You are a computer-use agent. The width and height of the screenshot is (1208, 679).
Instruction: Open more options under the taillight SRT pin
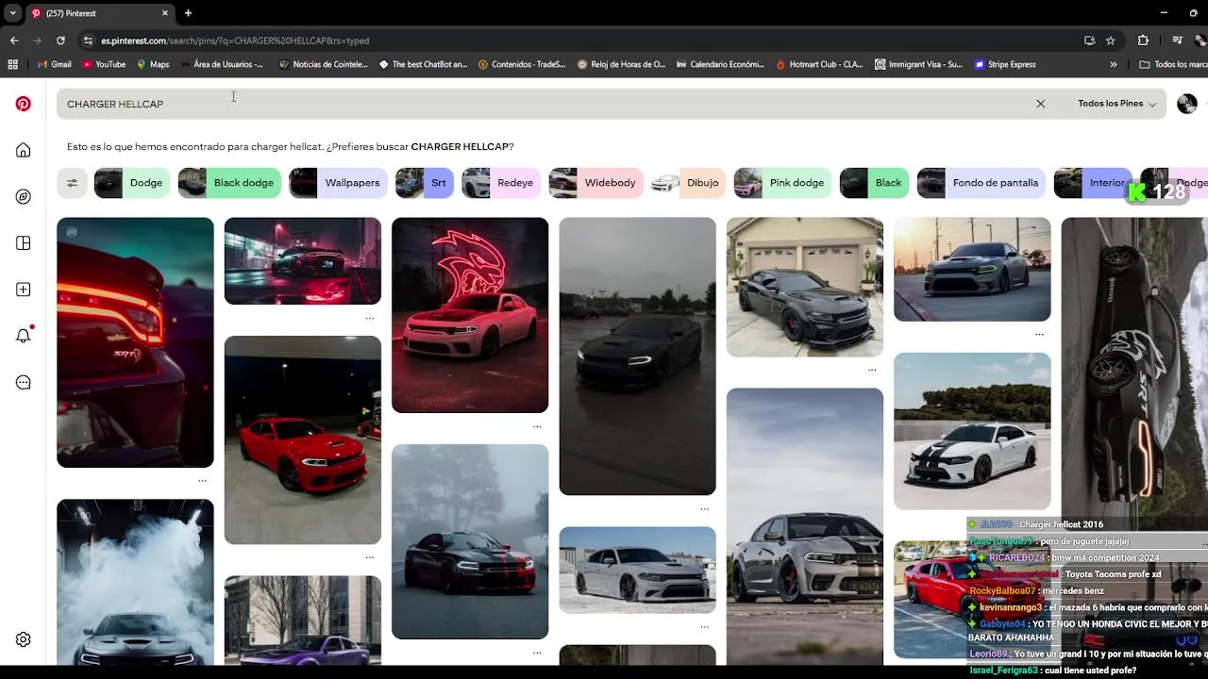[202, 481]
